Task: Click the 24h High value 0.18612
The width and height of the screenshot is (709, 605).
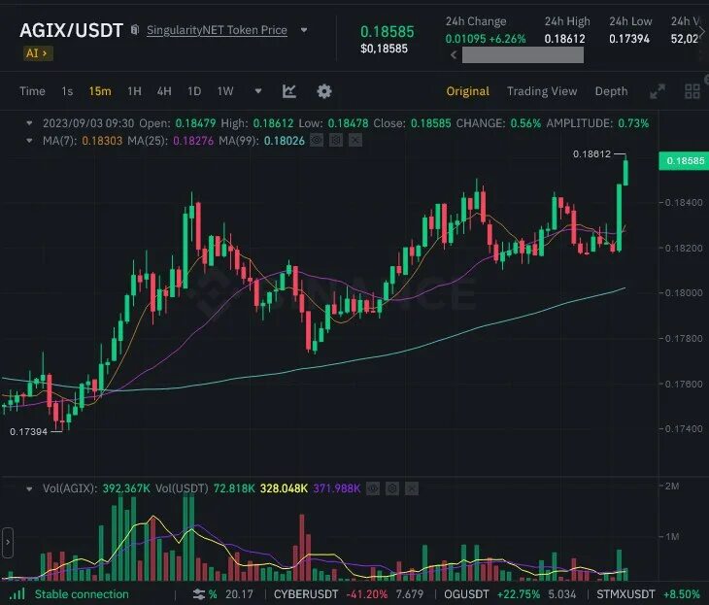Action: pos(564,40)
